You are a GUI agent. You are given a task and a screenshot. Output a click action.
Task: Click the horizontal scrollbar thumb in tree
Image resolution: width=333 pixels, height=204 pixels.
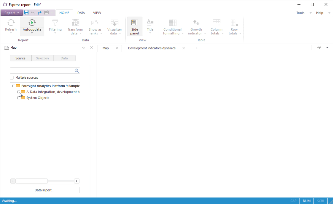32,181
